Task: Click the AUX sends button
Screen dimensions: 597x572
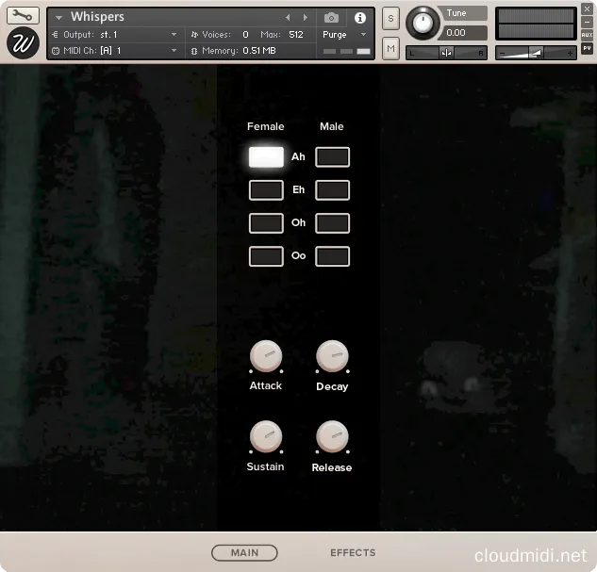Action: click(x=587, y=35)
